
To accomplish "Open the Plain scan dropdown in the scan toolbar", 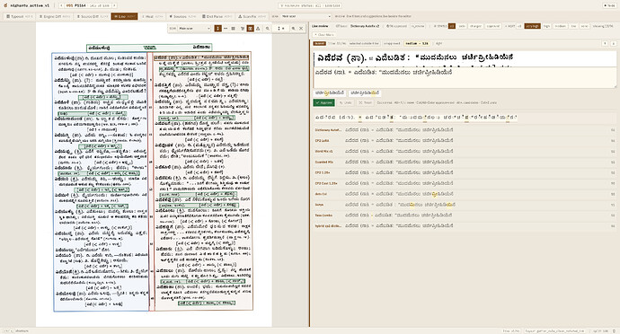I will pyautogui.click(x=194, y=29).
